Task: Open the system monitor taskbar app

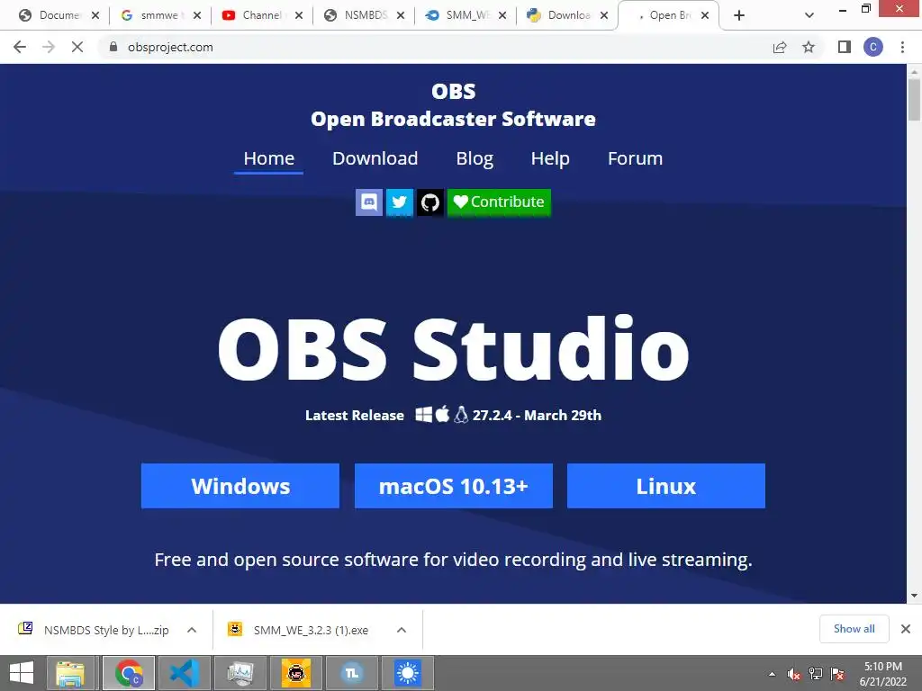Action: 240,673
